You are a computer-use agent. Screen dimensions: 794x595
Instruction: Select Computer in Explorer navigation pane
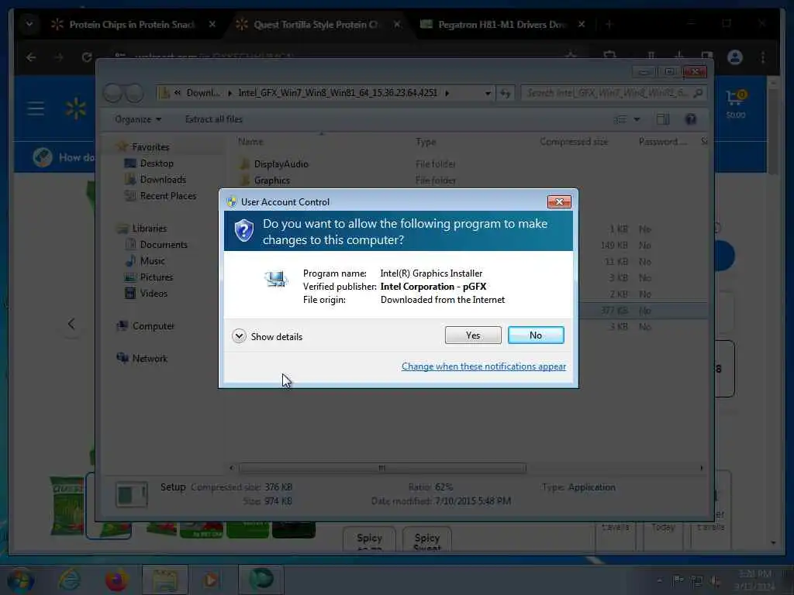(153, 326)
